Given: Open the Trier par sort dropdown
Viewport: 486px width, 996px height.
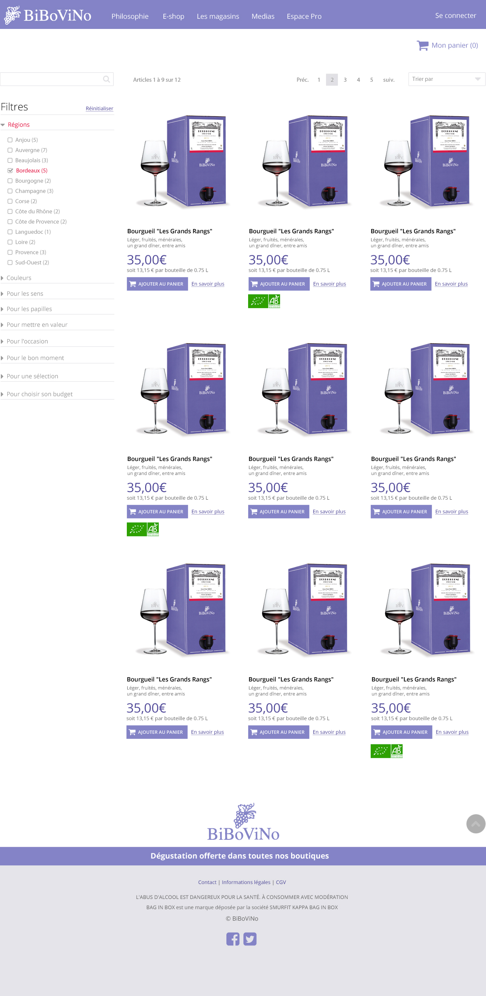Looking at the screenshot, I should [x=446, y=79].
